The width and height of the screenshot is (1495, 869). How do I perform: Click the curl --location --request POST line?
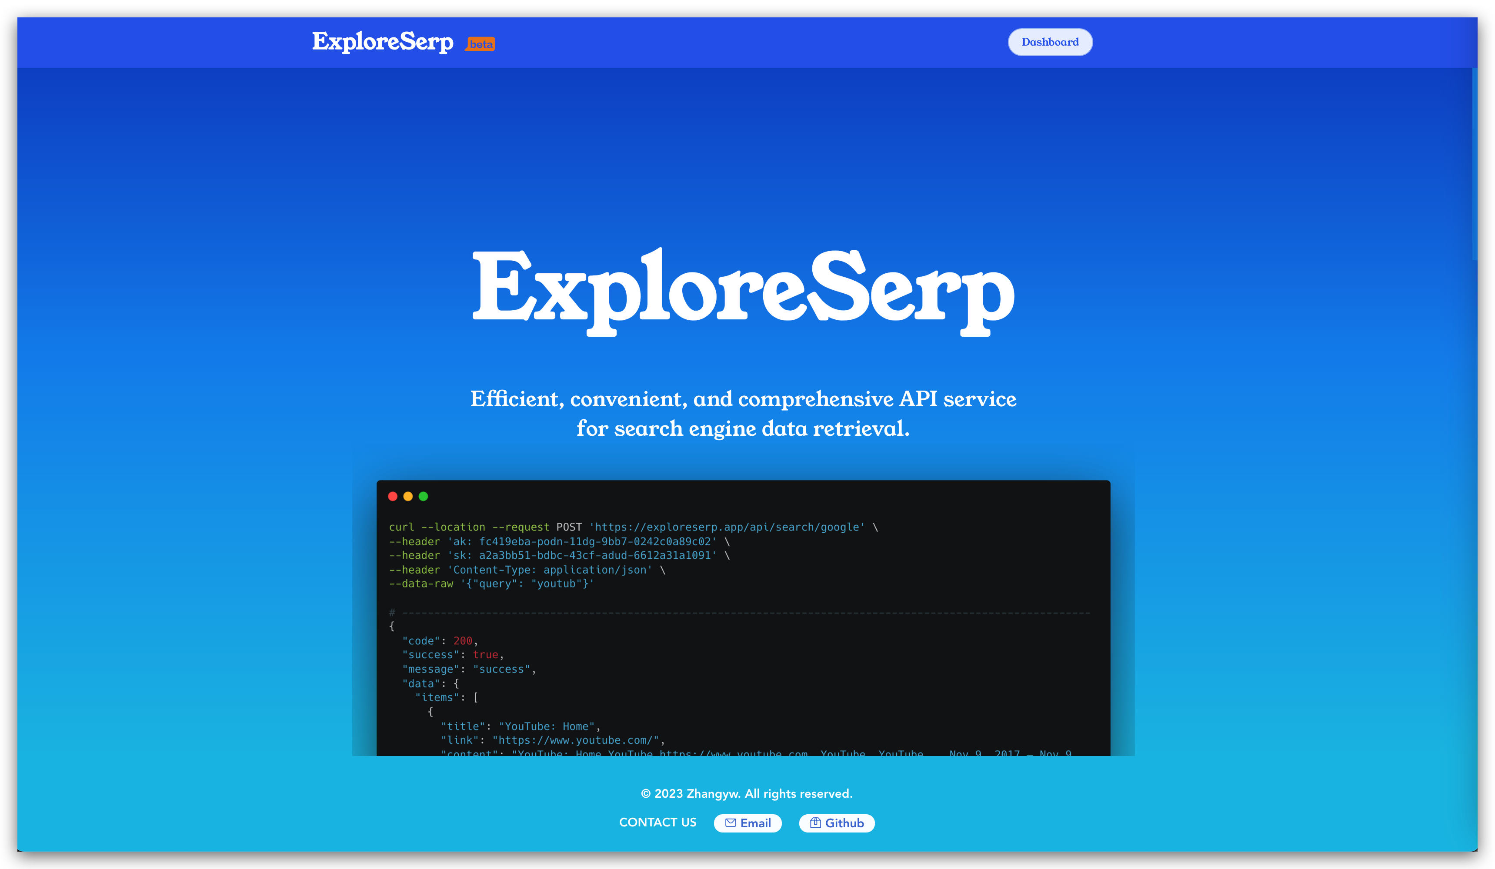634,527
